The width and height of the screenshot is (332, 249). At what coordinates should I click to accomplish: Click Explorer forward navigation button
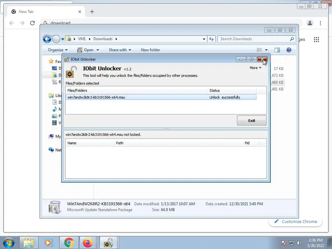tap(56, 39)
